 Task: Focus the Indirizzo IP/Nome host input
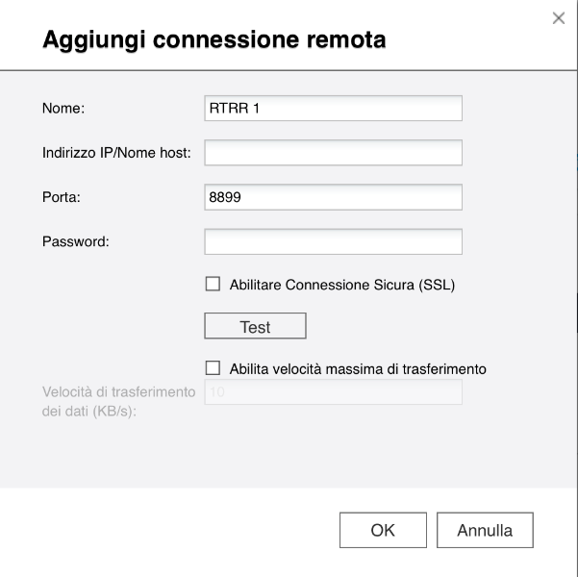click(x=333, y=153)
